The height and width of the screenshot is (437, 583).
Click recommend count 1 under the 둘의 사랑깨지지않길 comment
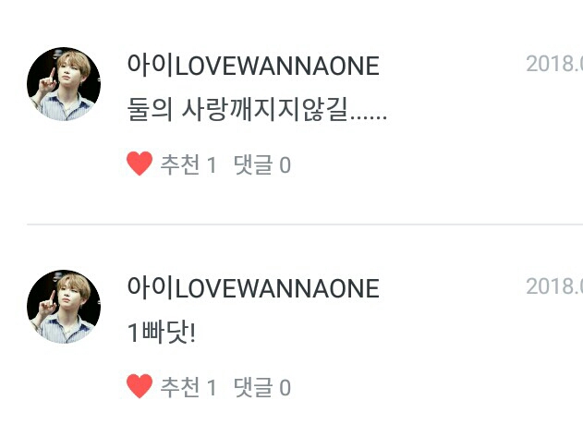pyautogui.click(x=212, y=165)
